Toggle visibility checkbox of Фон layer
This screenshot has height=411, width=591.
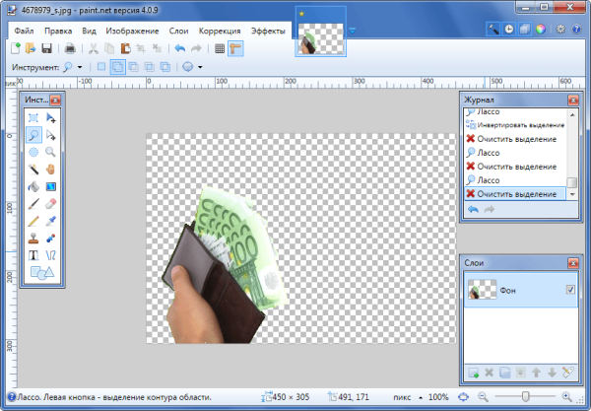click(x=570, y=290)
